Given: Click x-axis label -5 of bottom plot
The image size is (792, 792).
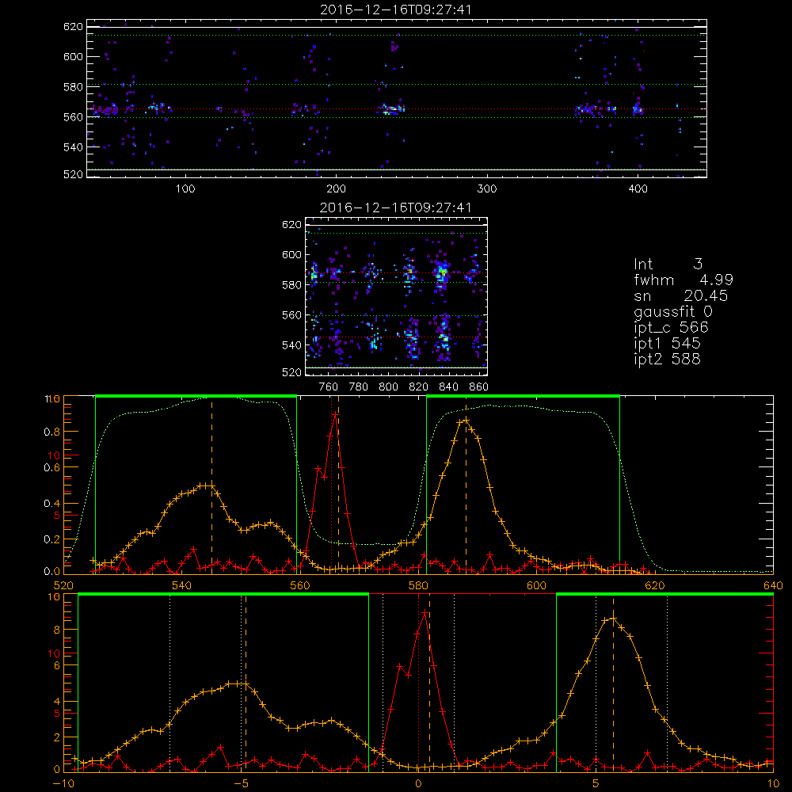Looking at the screenshot, I should 242,783.
